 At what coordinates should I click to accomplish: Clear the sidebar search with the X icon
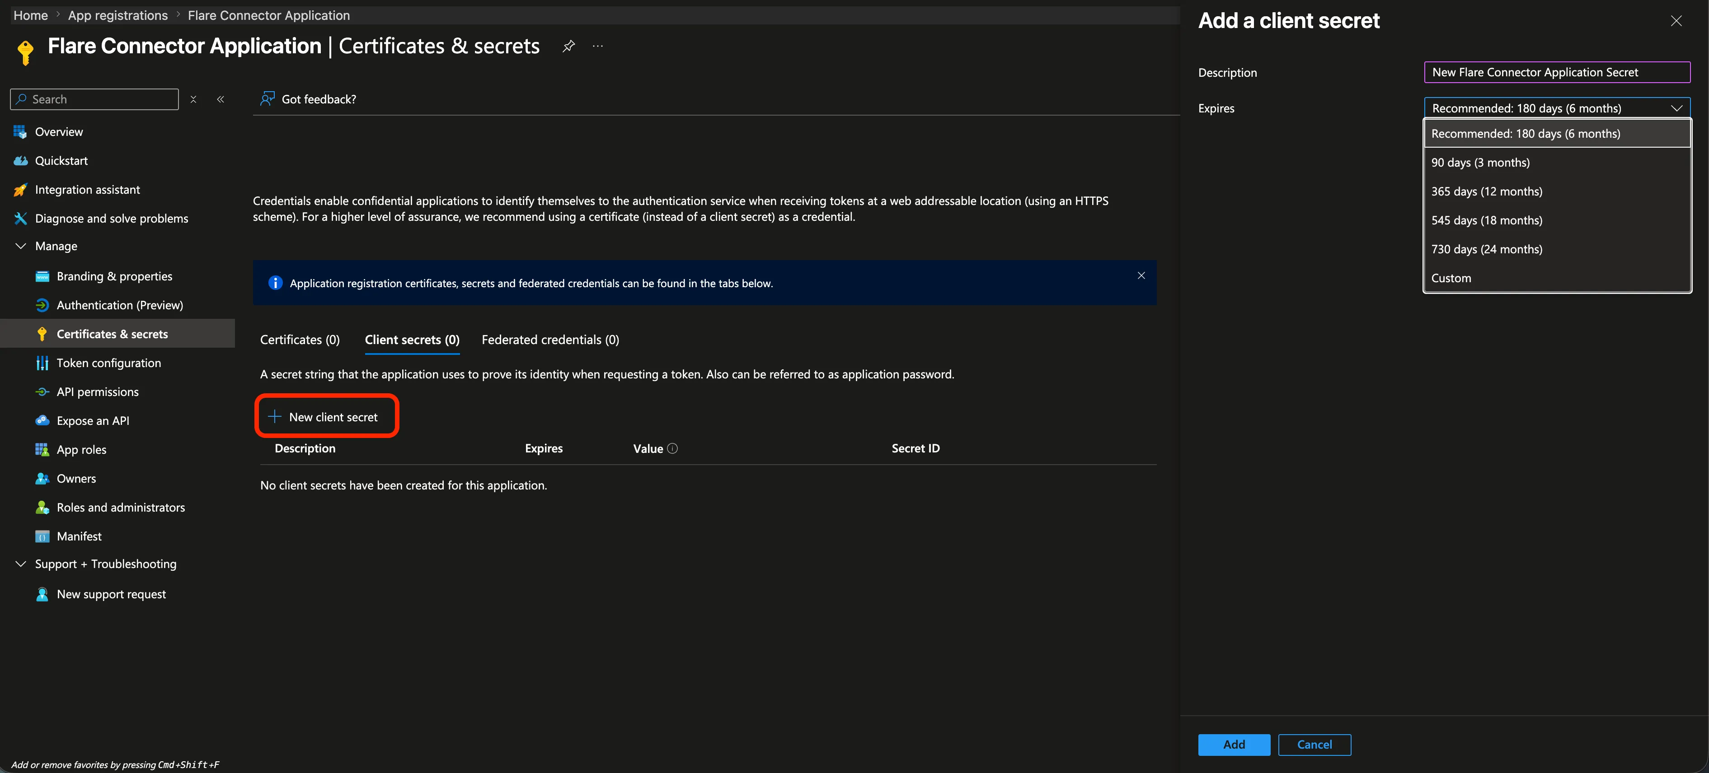click(x=193, y=99)
